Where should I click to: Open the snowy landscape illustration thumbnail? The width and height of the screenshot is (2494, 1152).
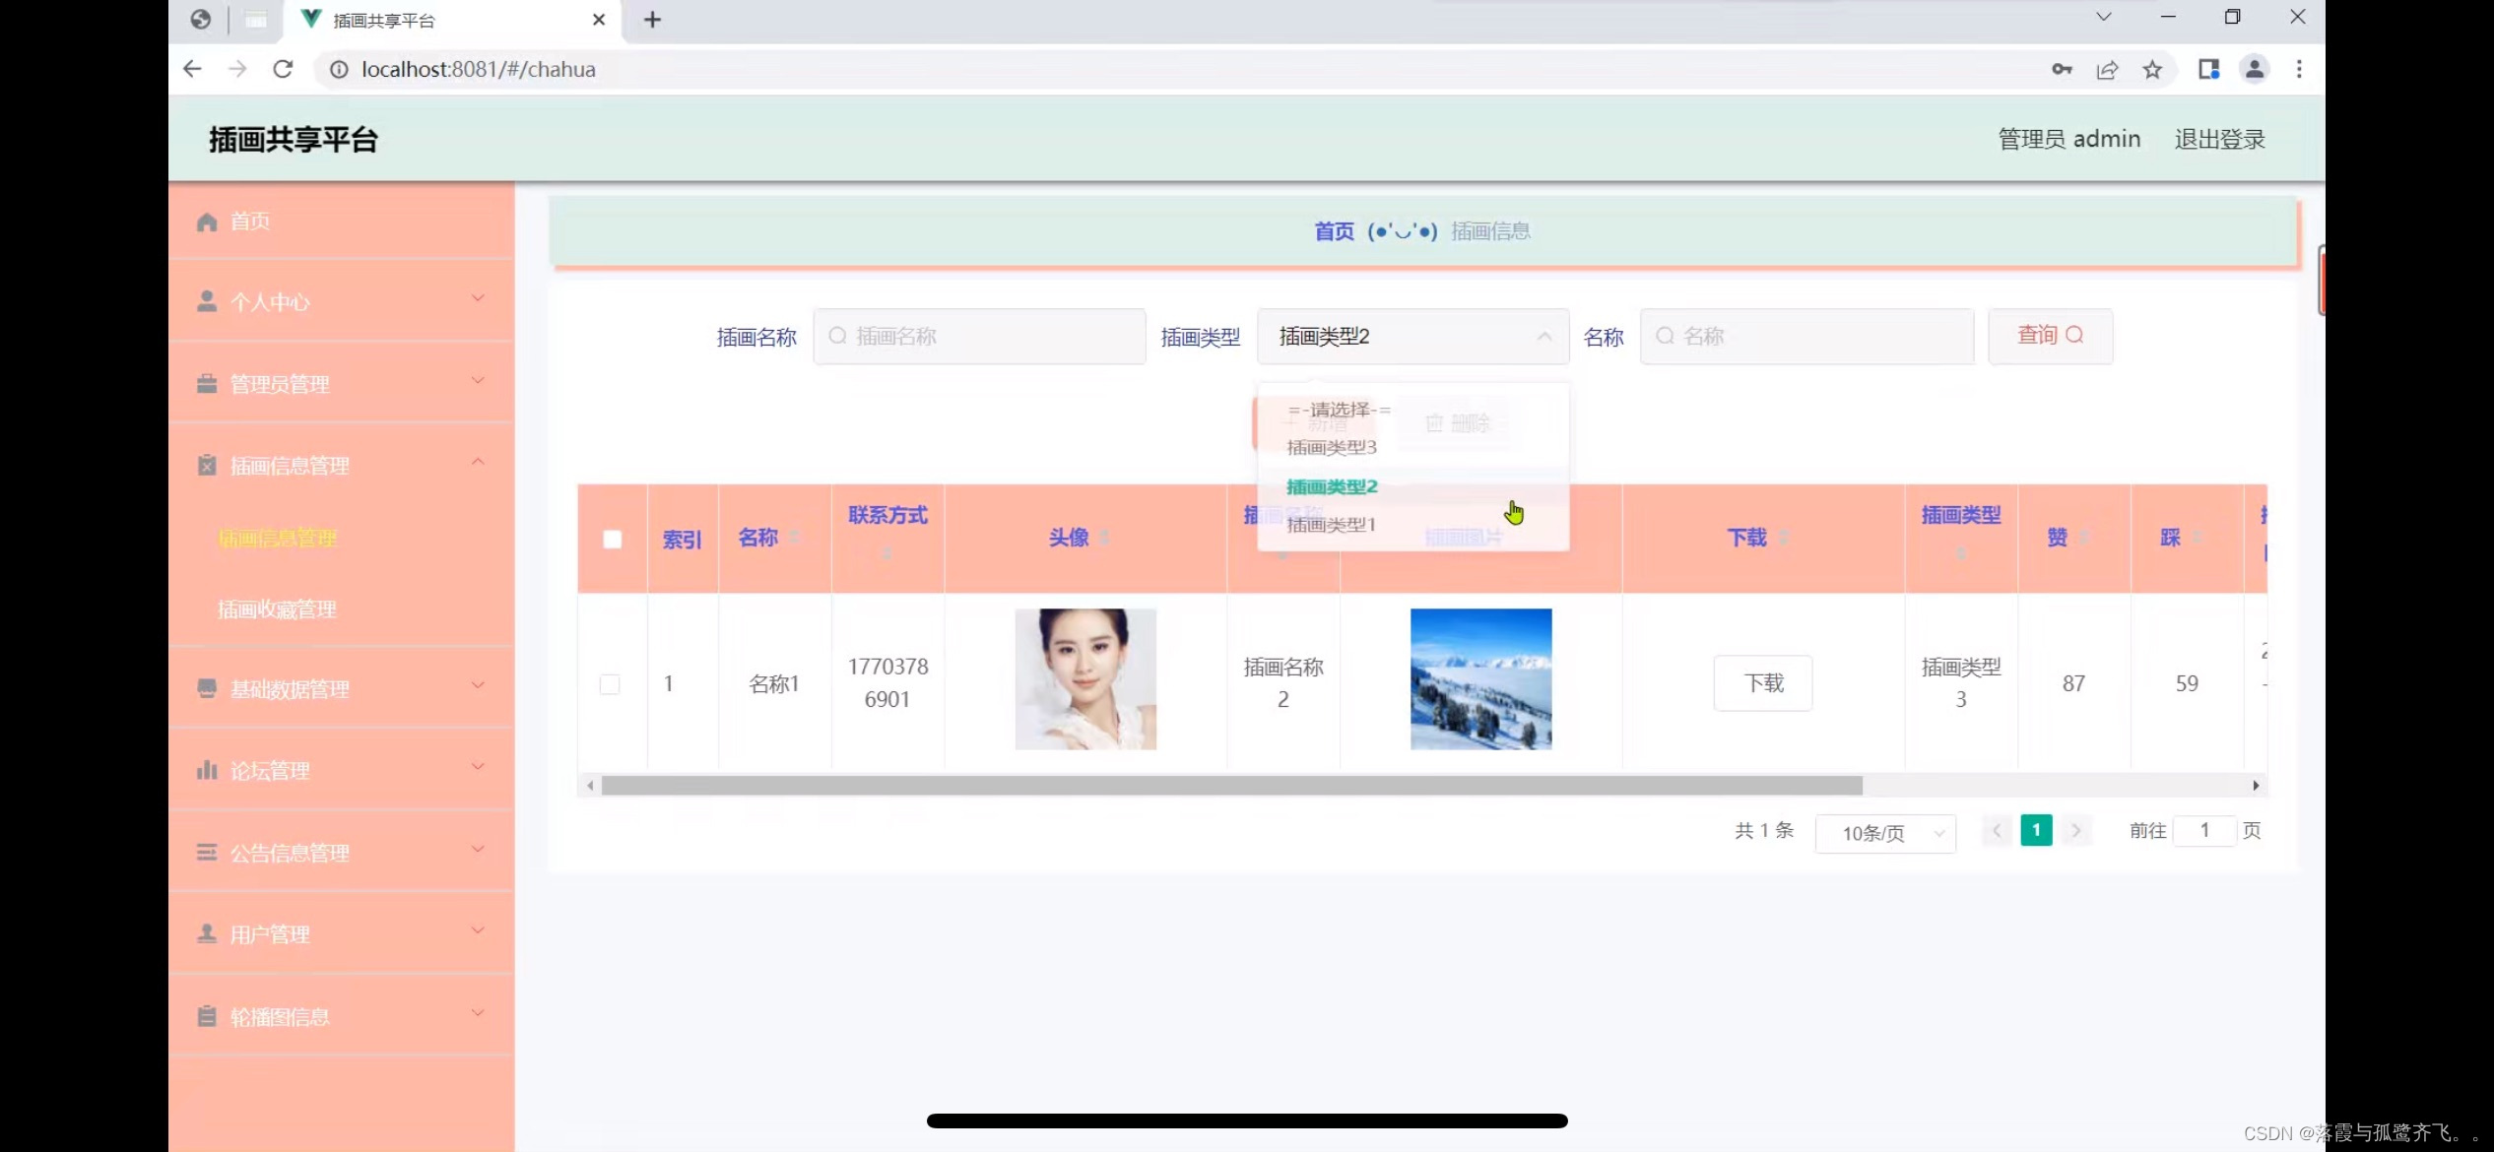tap(1480, 679)
